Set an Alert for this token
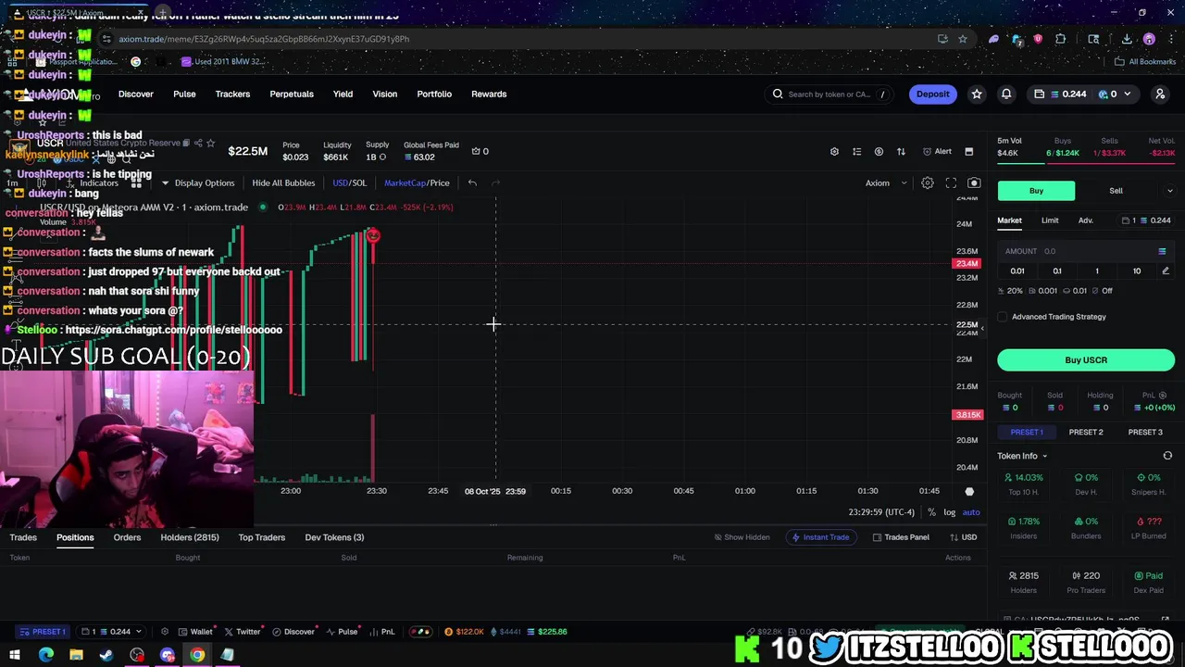 pos(937,152)
